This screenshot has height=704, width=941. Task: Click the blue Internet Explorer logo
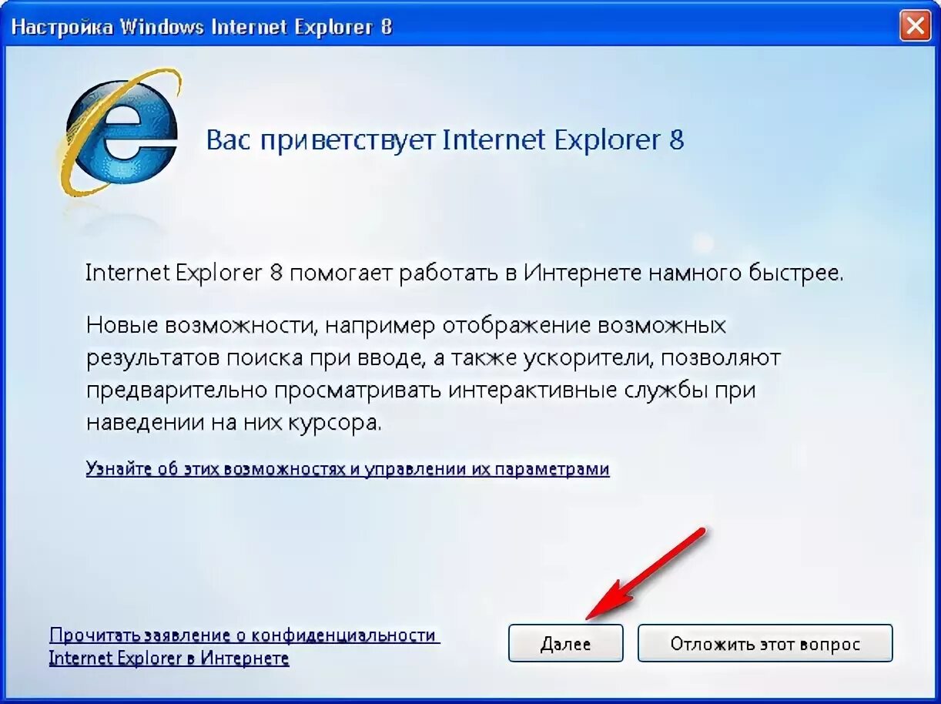[118, 132]
